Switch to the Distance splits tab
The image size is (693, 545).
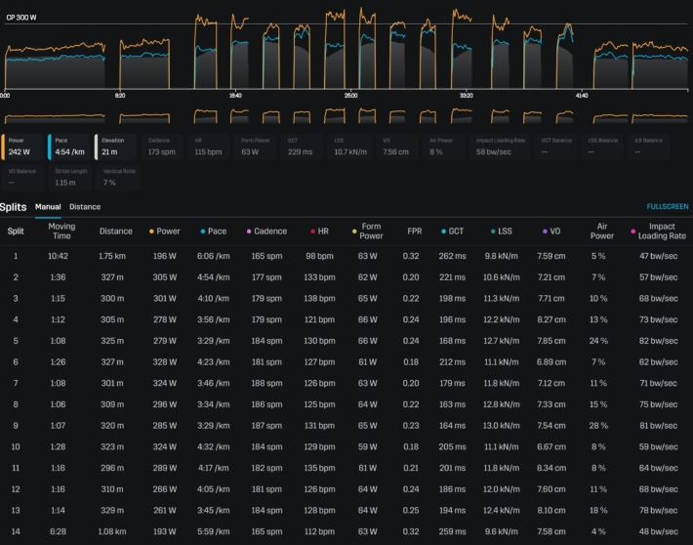pos(85,207)
